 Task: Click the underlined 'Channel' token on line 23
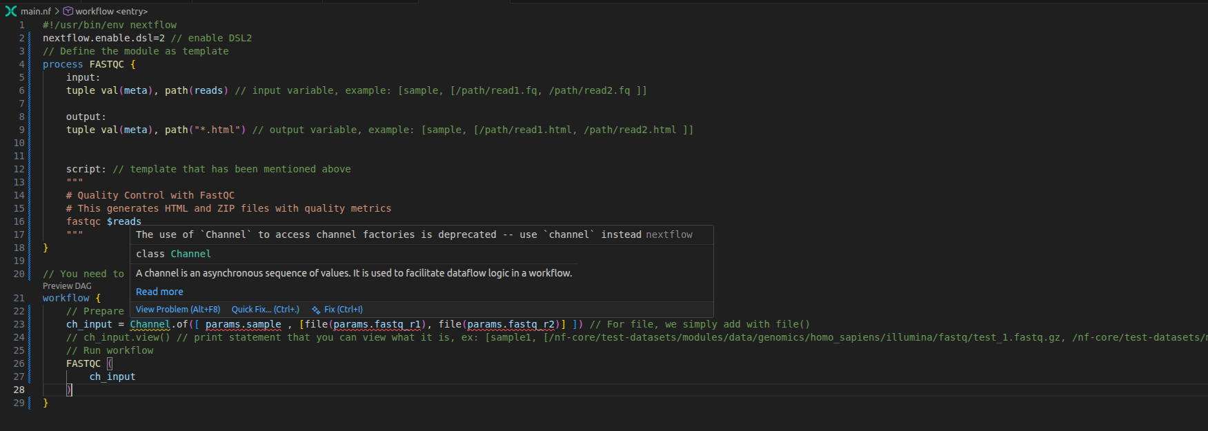tap(150, 324)
